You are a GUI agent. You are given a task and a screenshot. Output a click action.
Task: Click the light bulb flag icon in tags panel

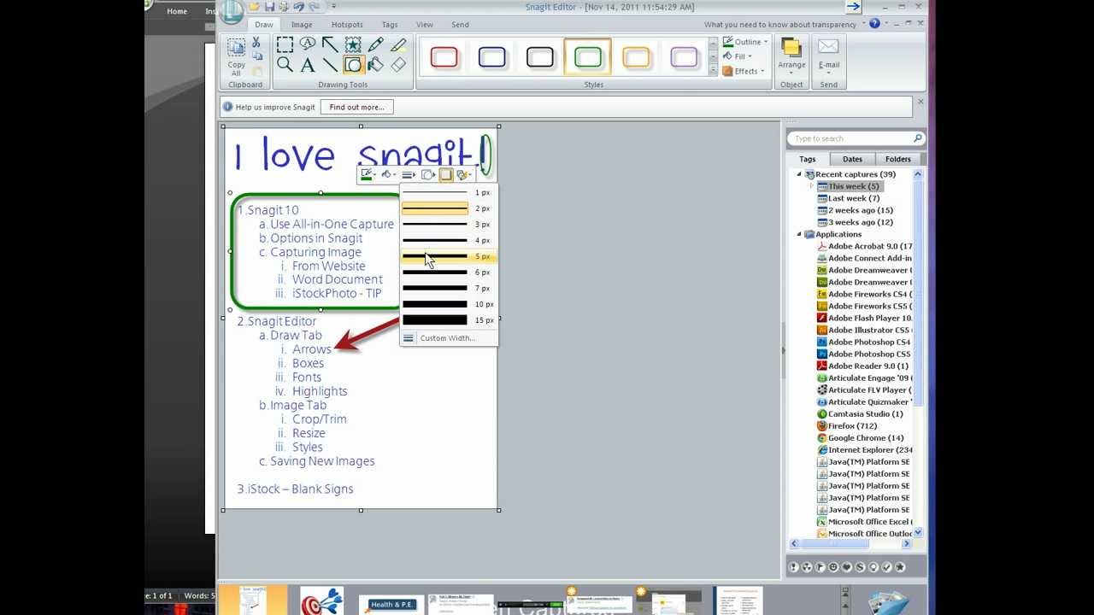873,567
